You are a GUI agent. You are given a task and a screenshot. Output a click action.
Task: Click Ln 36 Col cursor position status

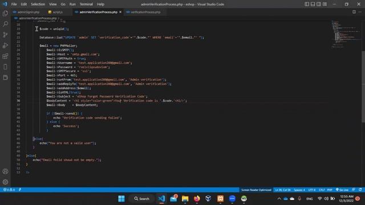[x=283, y=190]
